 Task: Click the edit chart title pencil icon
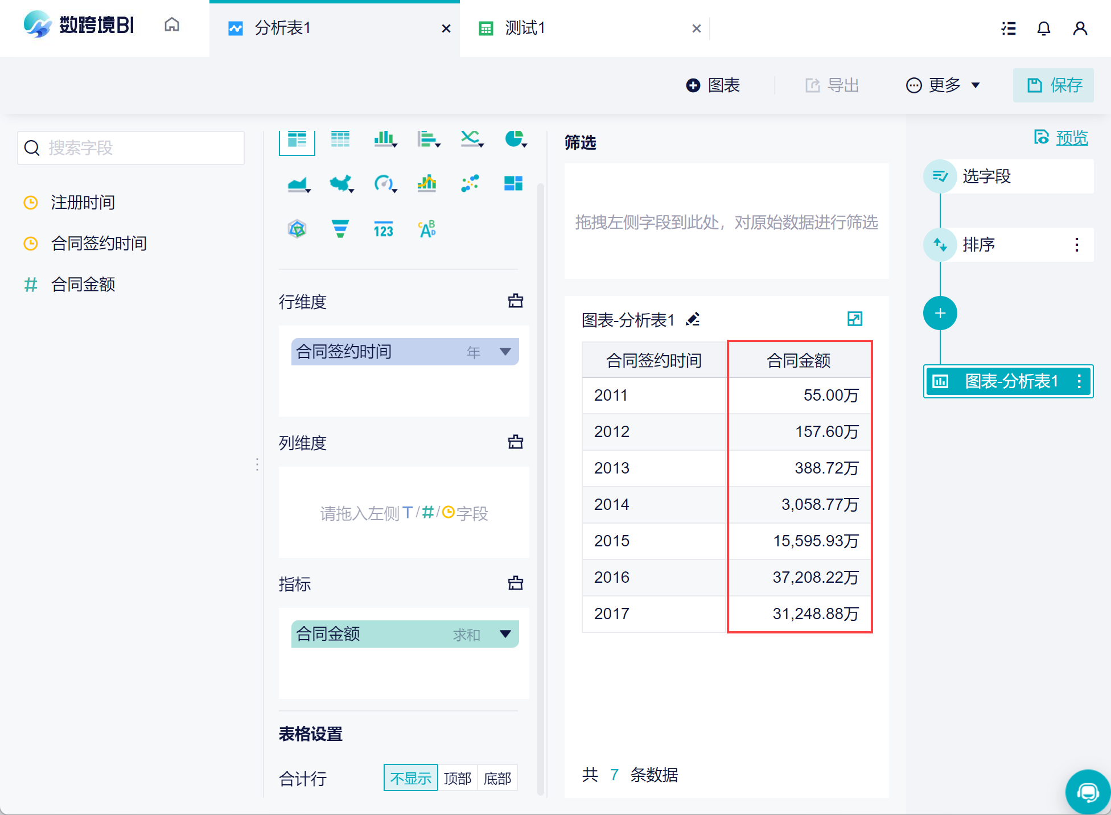click(x=693, y=319)
